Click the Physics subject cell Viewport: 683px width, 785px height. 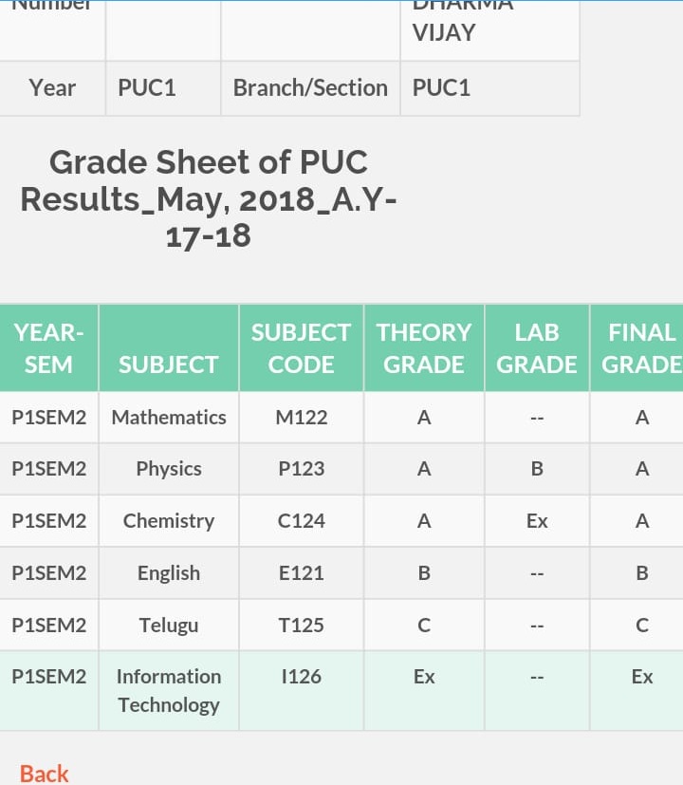click(x=169, y=469)
